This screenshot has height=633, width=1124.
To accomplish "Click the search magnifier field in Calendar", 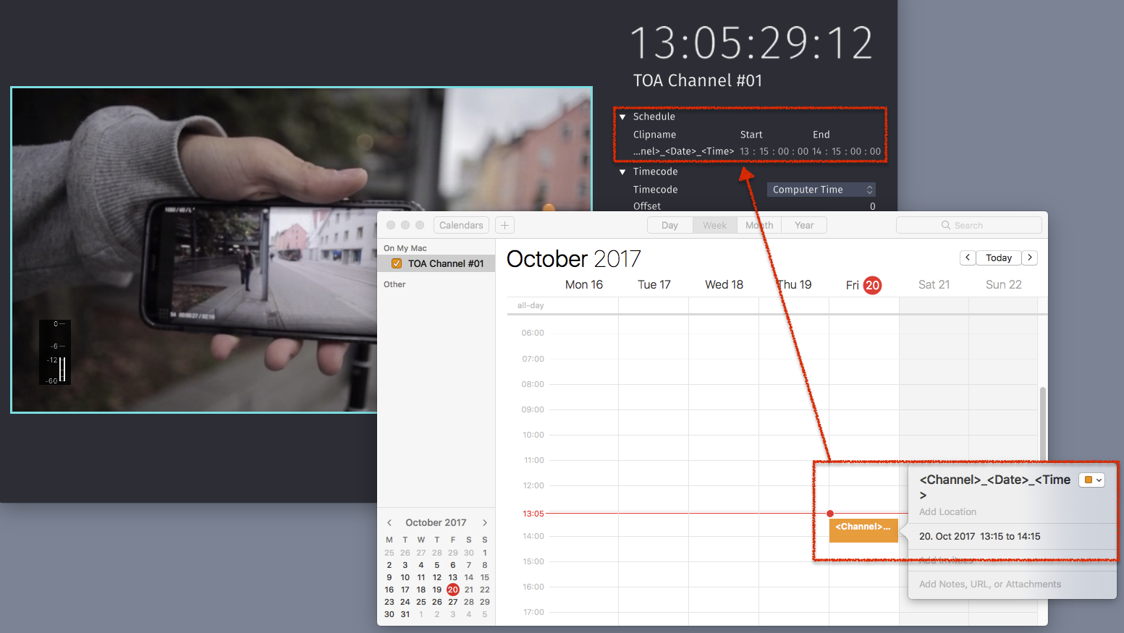I will (x=968, y=225).
